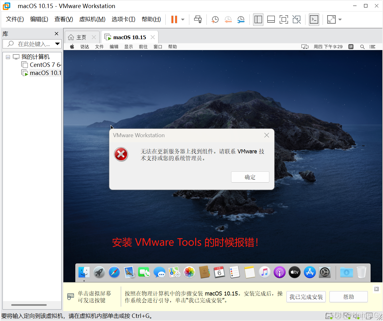Screen dimensions: 383x321
Task: Launch Safari from the Dock
Action: (114, 272)
